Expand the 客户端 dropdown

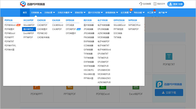point(163,13)
